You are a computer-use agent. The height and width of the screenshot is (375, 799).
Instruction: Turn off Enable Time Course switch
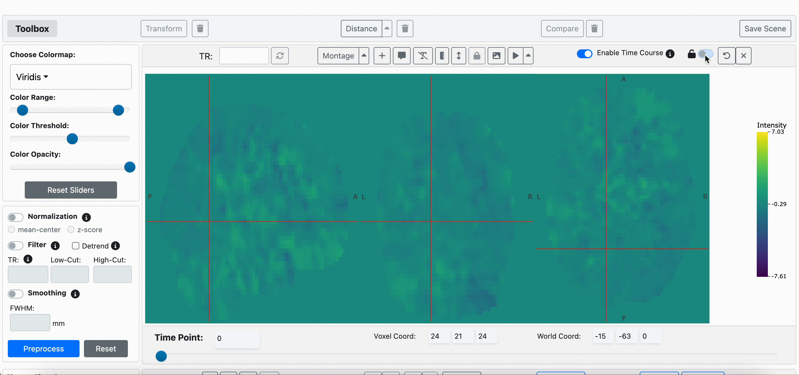point(584,54)
